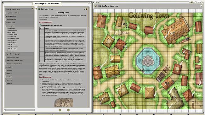Open A1. Farmers' Market index entry
This screenshot has width=205, height=115.
(12, 35)
